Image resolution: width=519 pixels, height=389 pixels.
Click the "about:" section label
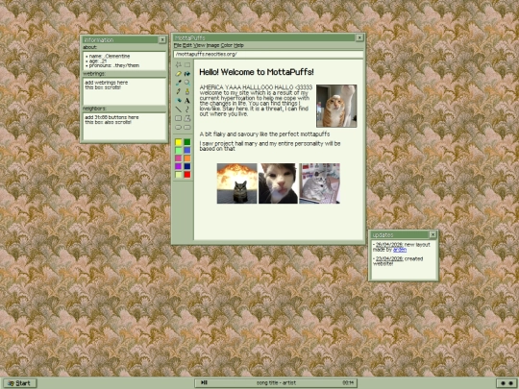(89, 47)
